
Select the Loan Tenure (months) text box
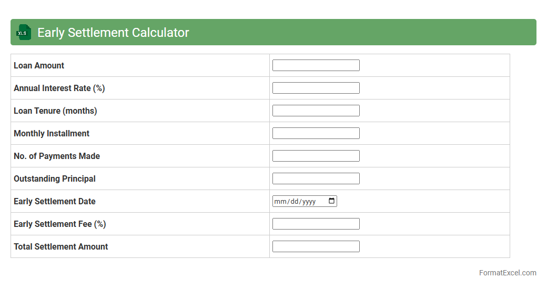(316, 111)
